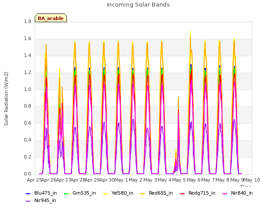The image size is (278, 209).
Task: Click the 1.2 y-axis tick label
Action: (27, 72)
